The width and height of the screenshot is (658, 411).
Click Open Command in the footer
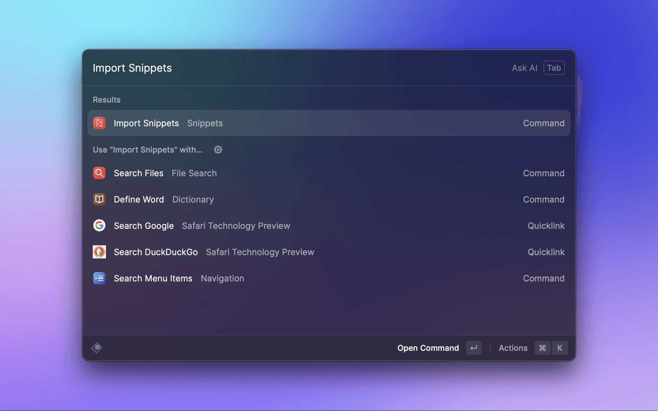click(x=428, y=348)
